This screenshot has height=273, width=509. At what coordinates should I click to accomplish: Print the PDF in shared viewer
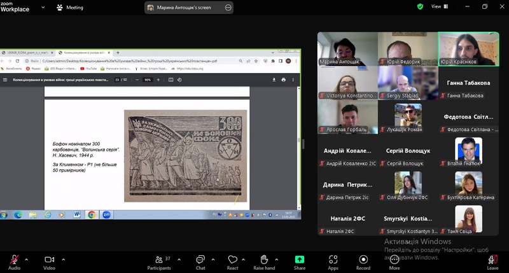click(283, 80)
